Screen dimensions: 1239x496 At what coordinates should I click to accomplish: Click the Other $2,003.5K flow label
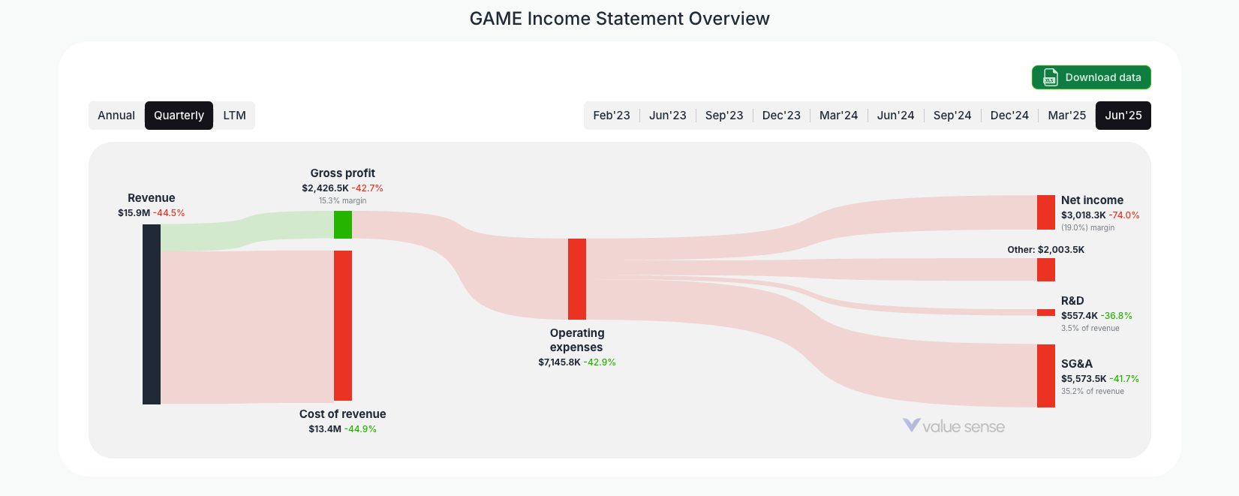[x=1047, y=249]
